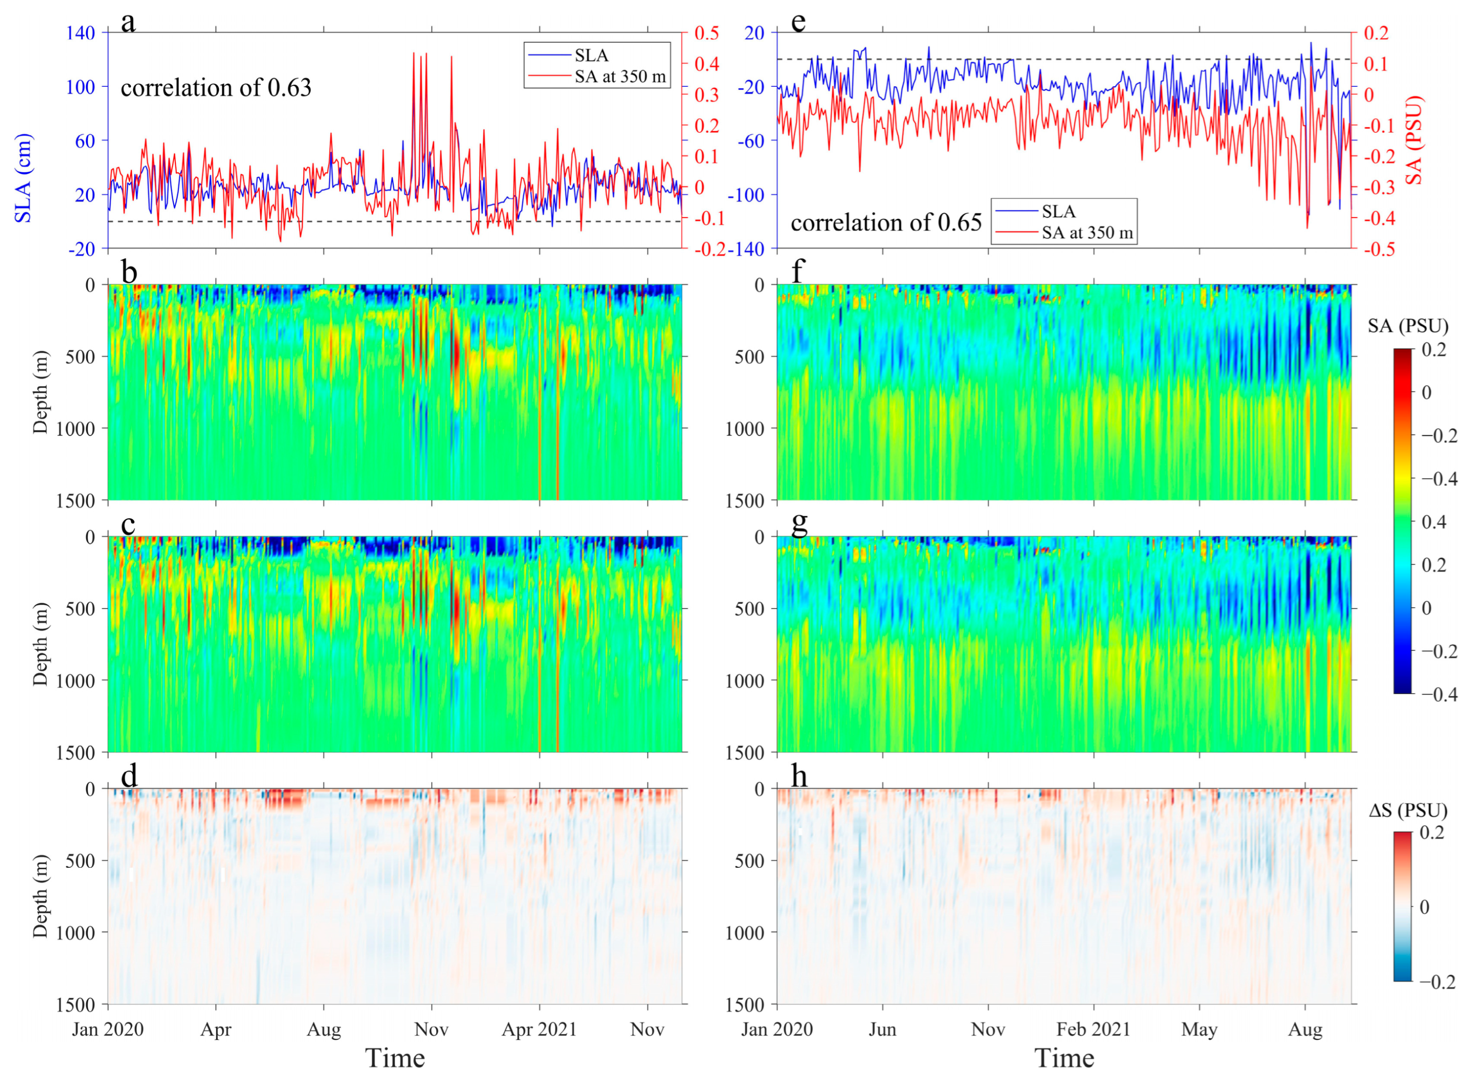Image resolution: width=1469 pixels, height=1082 pixels.
Task: Click the rainbow SA (PSU) colorbar
Action: tap(1402, 521)
